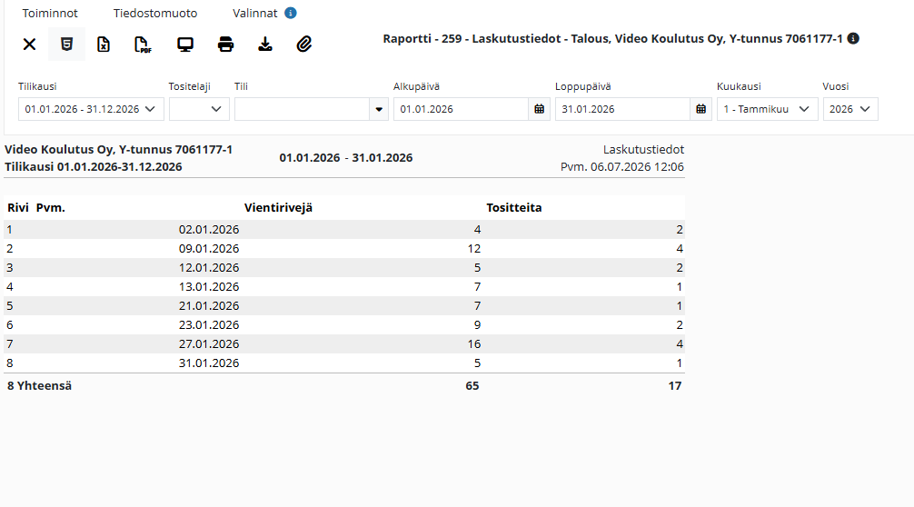
Task: Open the Tili account dropdown arrow
Action: [379, 109]
